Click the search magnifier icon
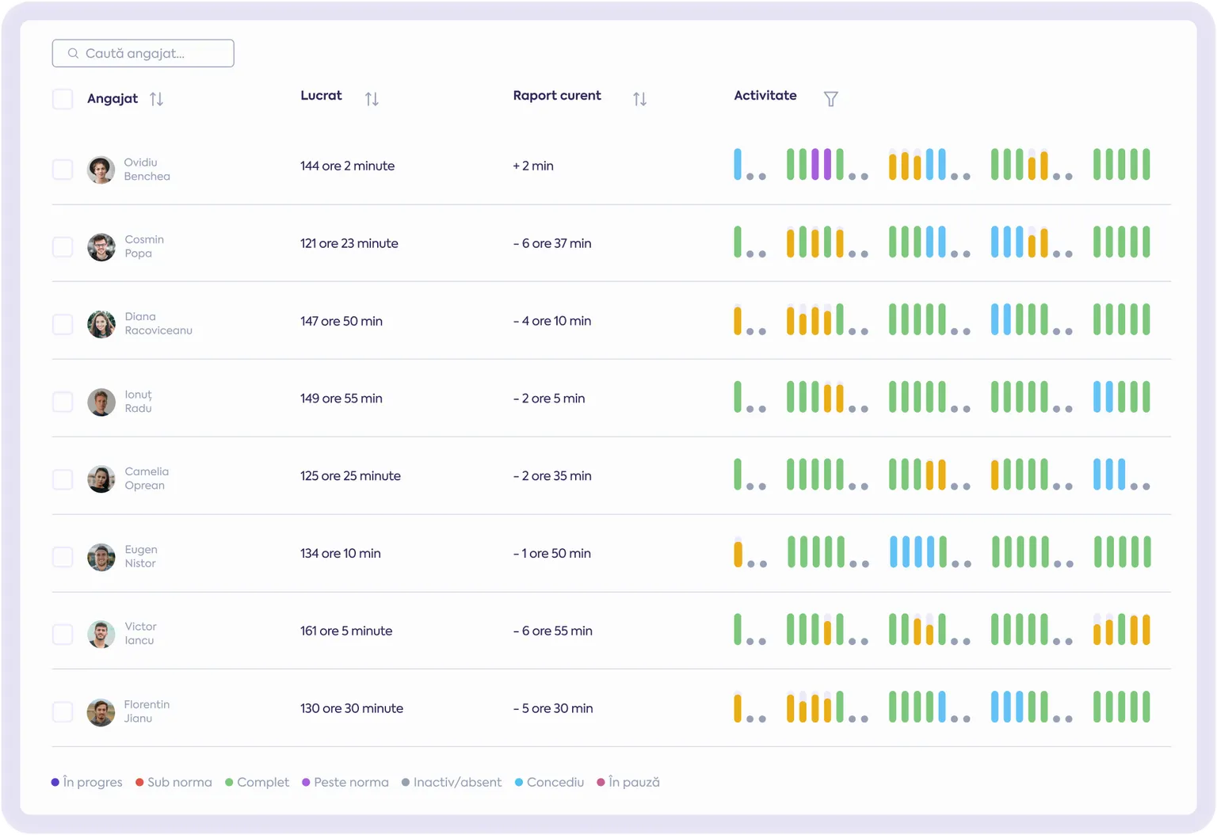Image resolution: width=1217 pixels, height=835 pixels. (x=73, y=53)
